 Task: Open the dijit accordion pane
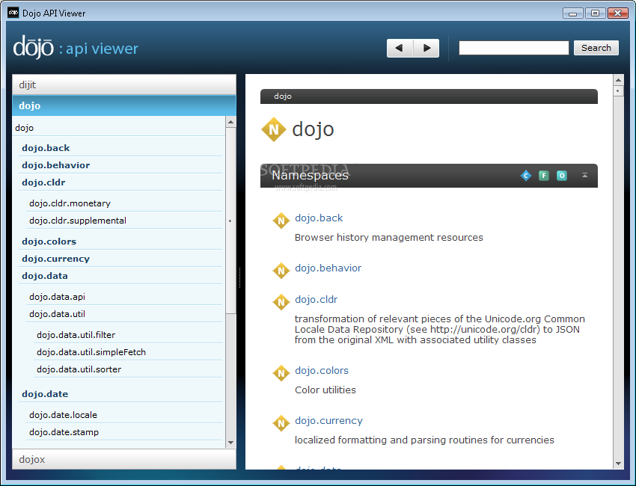pyautogui.click(x=124, y=84)
